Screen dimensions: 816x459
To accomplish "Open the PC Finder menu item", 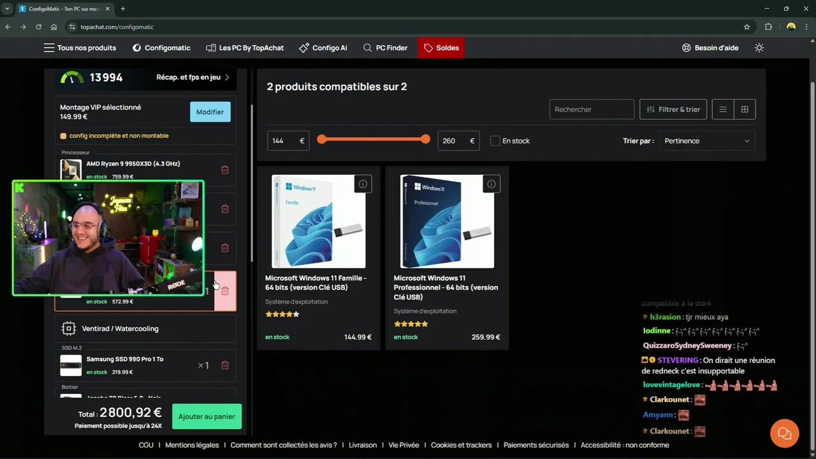I will (385, 48).
